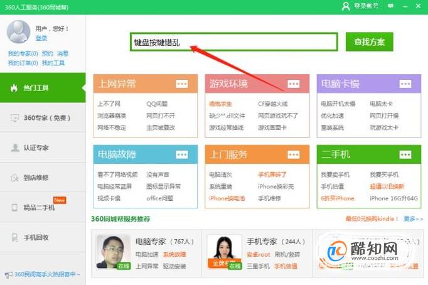Open the 更多>> link
The height and width of the screenshot is (285, 428).
click(x=414, y=218)
